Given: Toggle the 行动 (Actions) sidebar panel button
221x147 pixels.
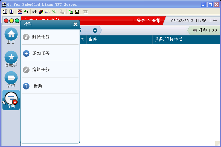Looking at the screenshot, I should [x=11, y=100].
